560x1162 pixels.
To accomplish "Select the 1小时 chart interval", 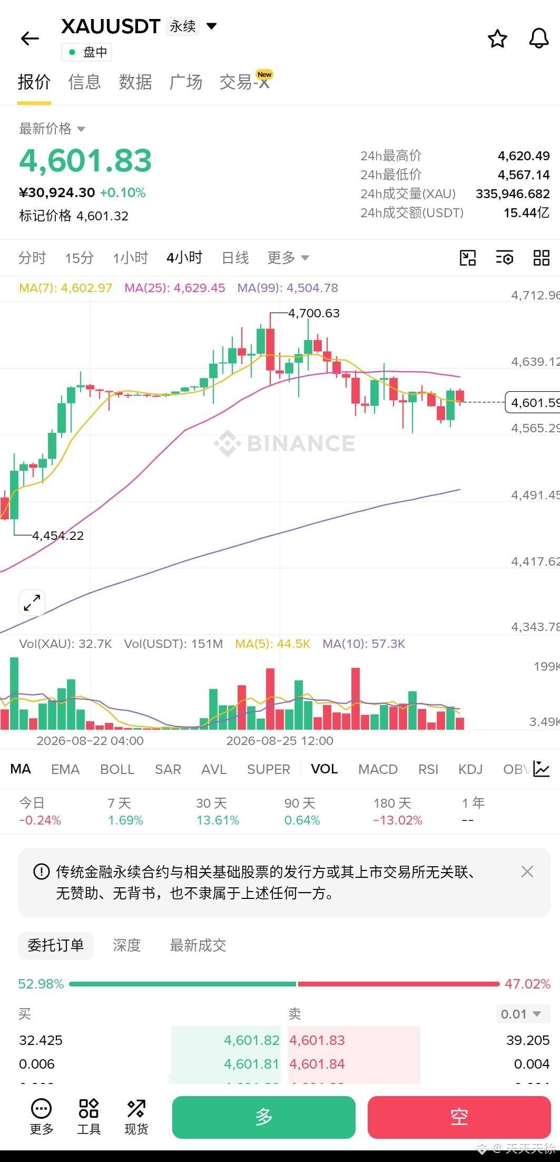I will [x=130, y=258].
